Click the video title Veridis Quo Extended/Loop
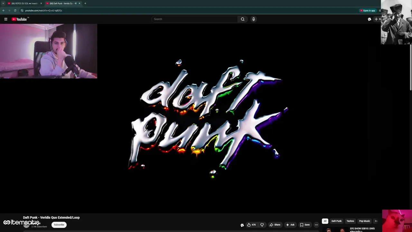 coord(51,217)
